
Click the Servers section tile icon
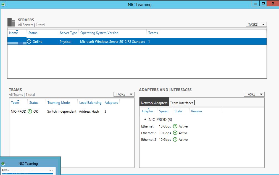pos(11,22)
